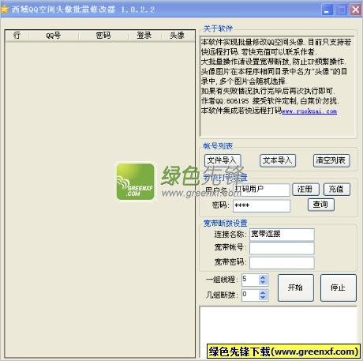This screenshot has width=363, height=361.
Task: Stop the task using 停止 button
Action: tap(339, 288)
